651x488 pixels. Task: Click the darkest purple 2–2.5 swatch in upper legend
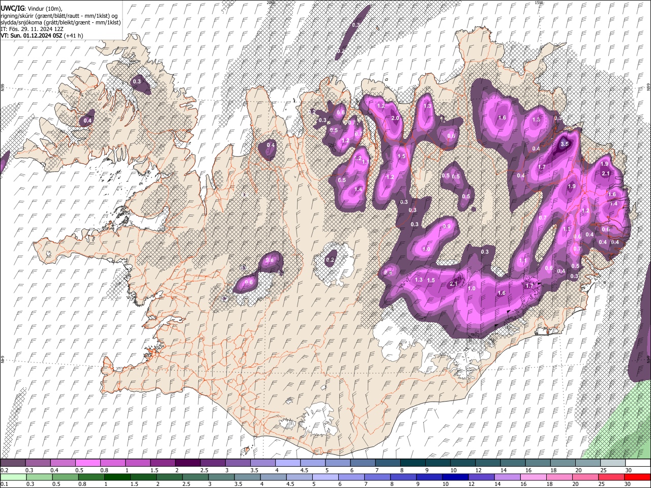(x=187, y=463)
